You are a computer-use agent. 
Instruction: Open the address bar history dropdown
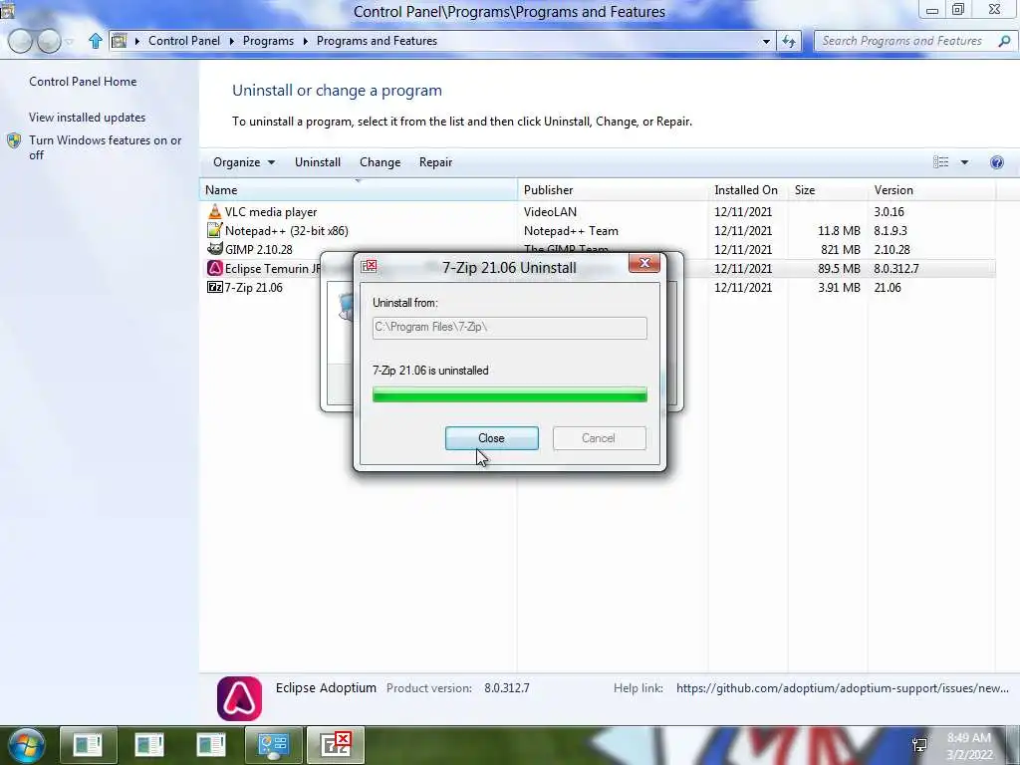point(766,41)
